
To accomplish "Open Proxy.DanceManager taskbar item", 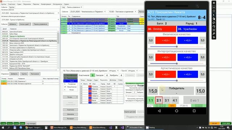I will 78,127.
